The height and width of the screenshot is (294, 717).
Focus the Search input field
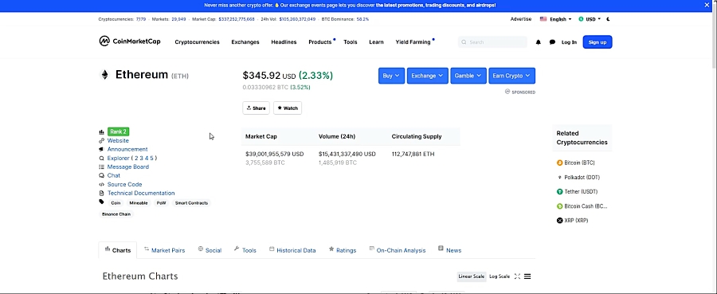pos(492,42)
